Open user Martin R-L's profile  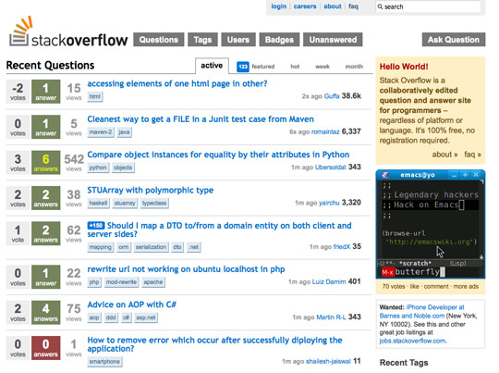point(331,317)
